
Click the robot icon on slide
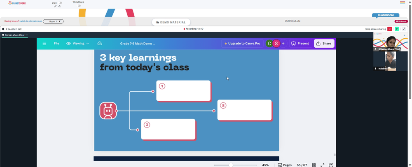(x=108, y=111)
